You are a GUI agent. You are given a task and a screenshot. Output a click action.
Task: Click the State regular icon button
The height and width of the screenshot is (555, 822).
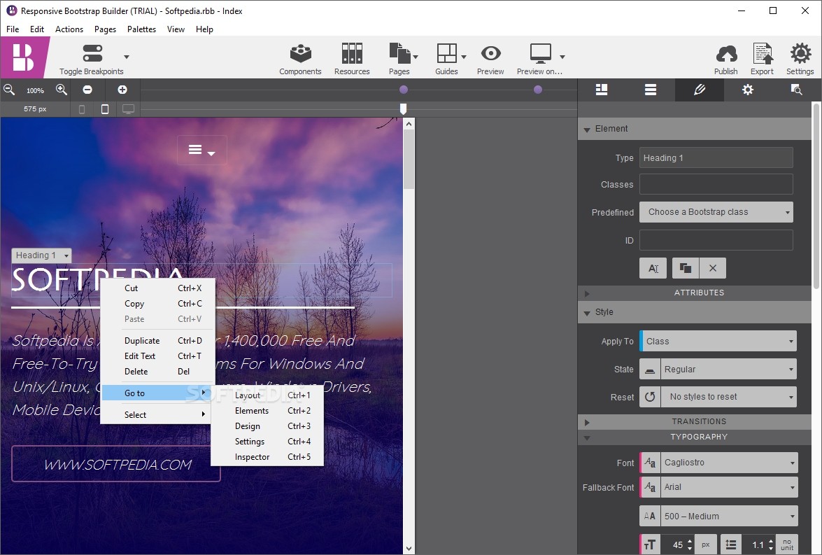click(x=649, y=370)
